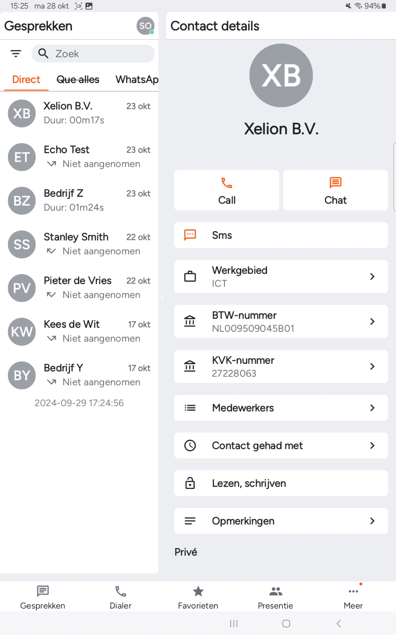Viewport: 396px width, 635px height.
Task: Expand the Werkgebied ICT row
Action: tap(281, 276)
